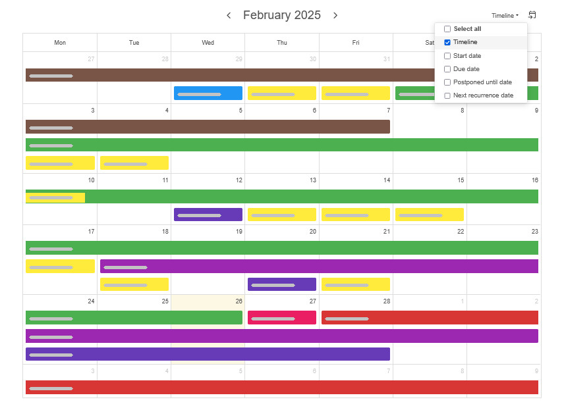
Task: Enable the Due date checkbox
Action: click(447, 68)
